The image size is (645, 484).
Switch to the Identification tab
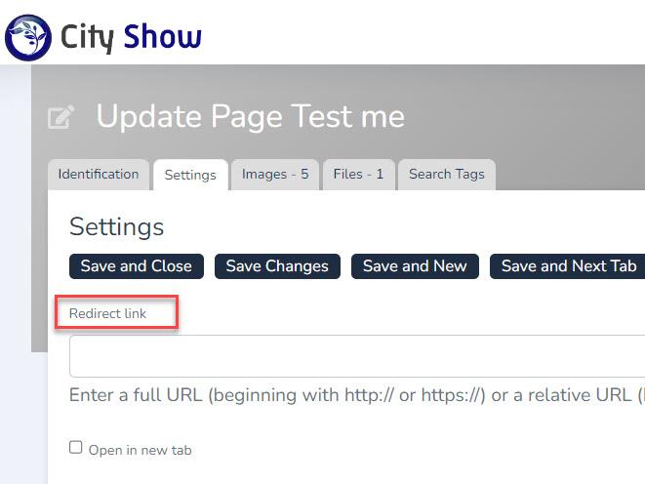(x=98, y=175)
